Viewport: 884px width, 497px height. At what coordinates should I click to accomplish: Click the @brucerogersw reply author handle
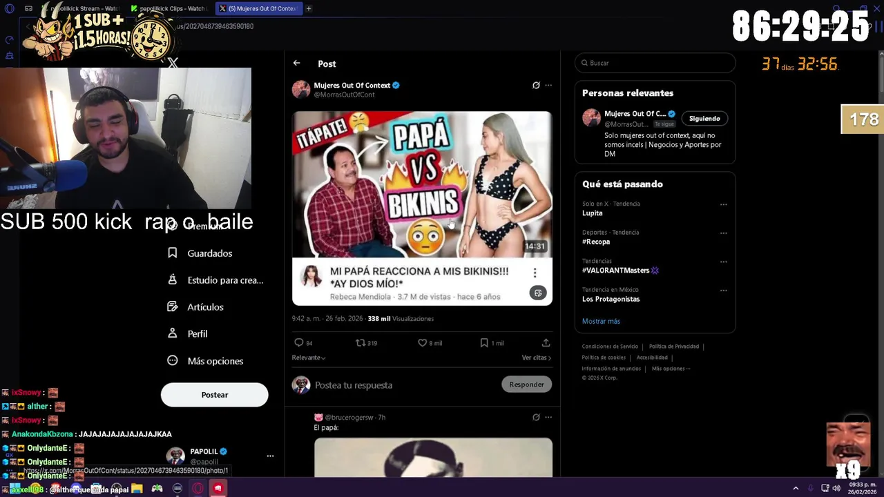349,418
